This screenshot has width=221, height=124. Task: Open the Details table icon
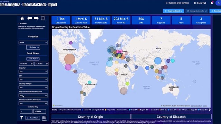click(x=44, y=118)
